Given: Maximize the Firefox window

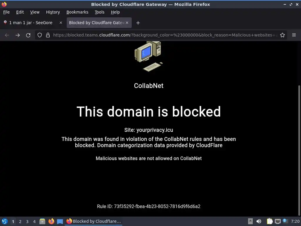Looking at the screenshot, I should point(291,4).
